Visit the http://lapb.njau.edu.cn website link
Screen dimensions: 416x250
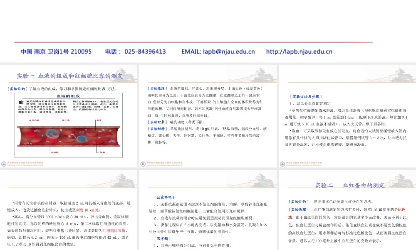[x=300, y=51]
